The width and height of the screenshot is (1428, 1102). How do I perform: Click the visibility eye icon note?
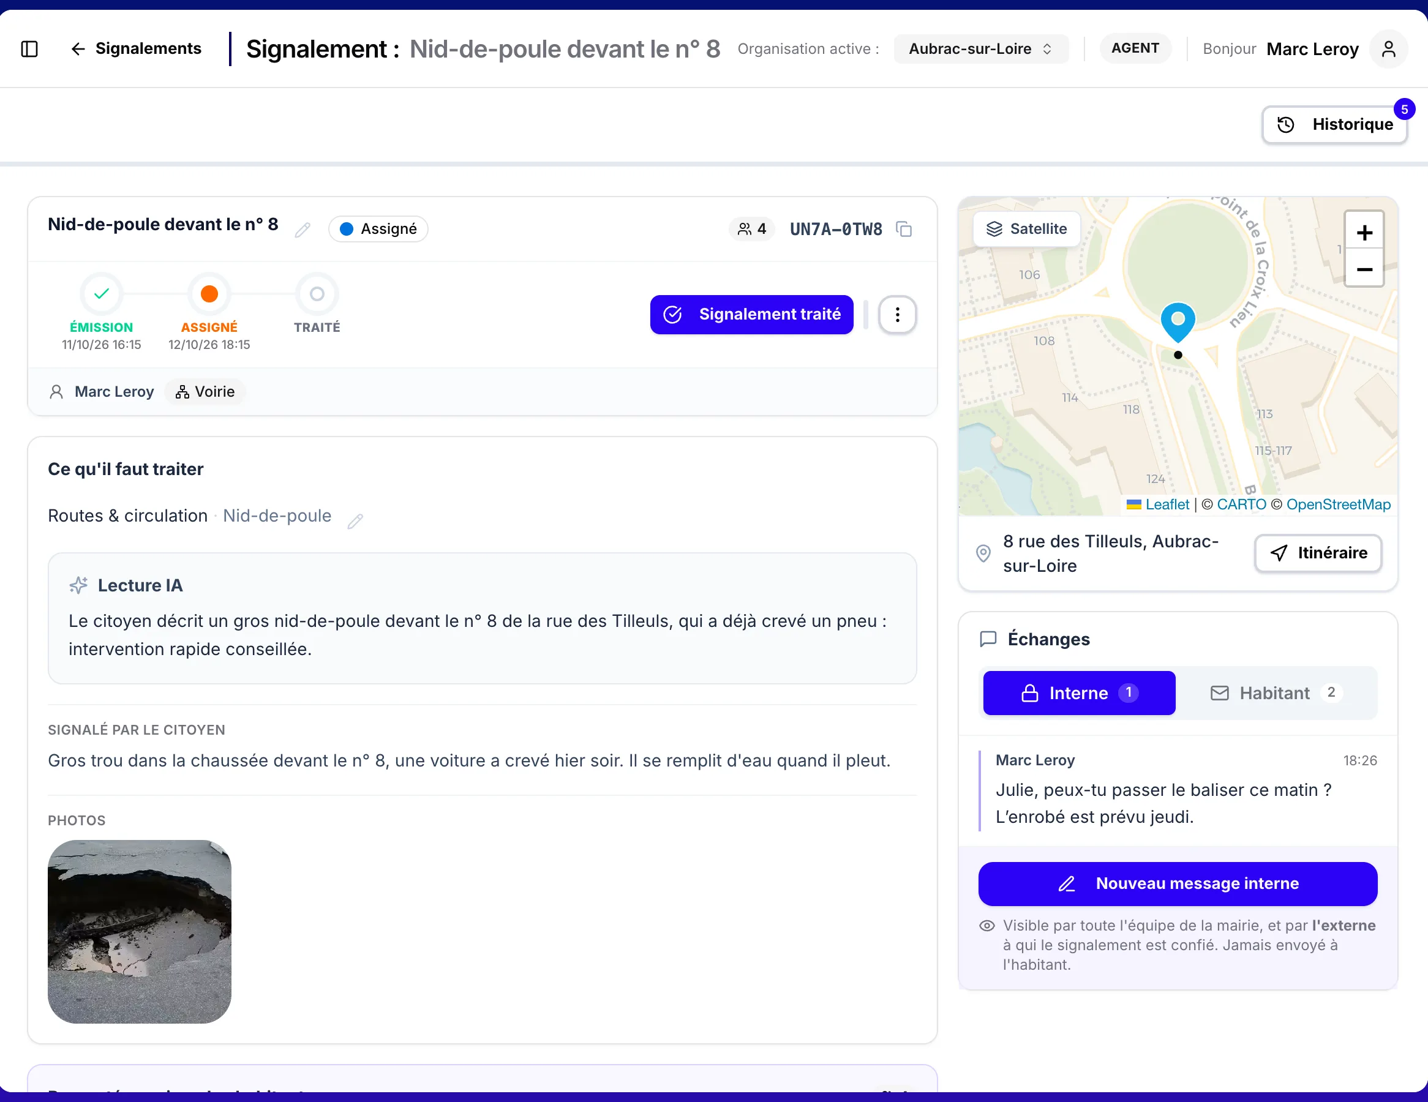(987, 926)
